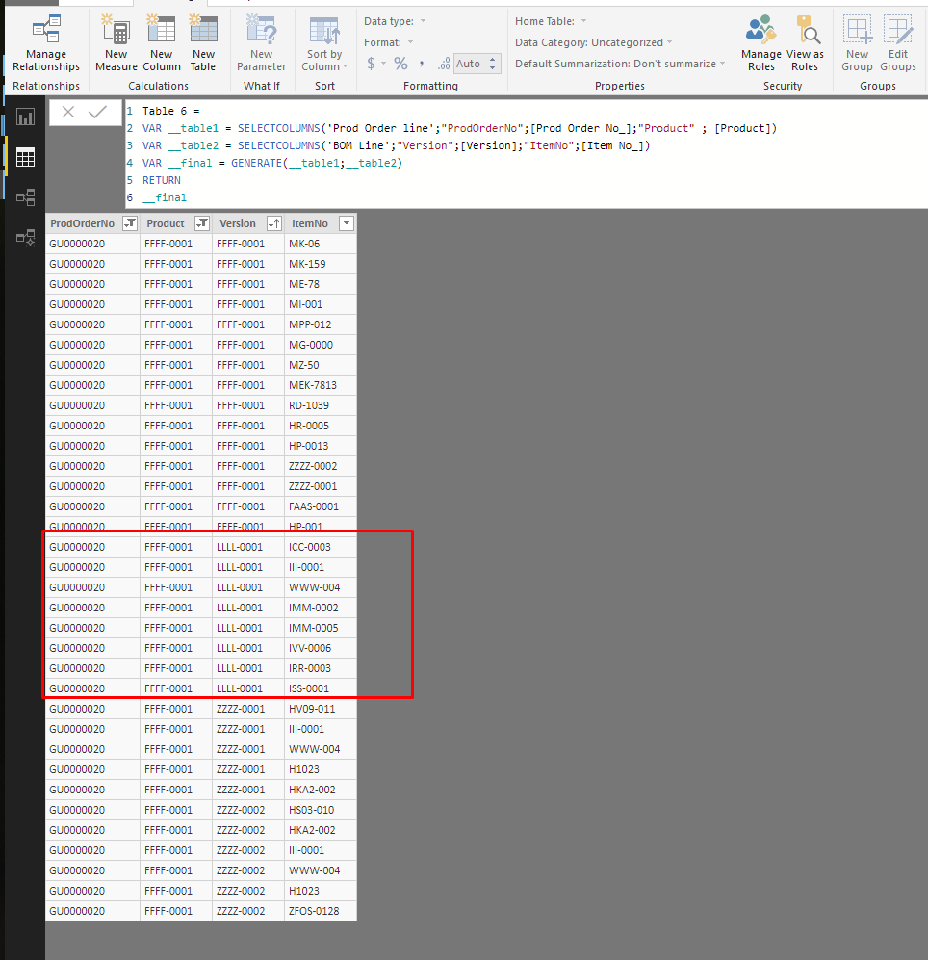Click View as Roles icon
Image resolution: width=928 pixels, height=960 pixels.
point(805,44)
